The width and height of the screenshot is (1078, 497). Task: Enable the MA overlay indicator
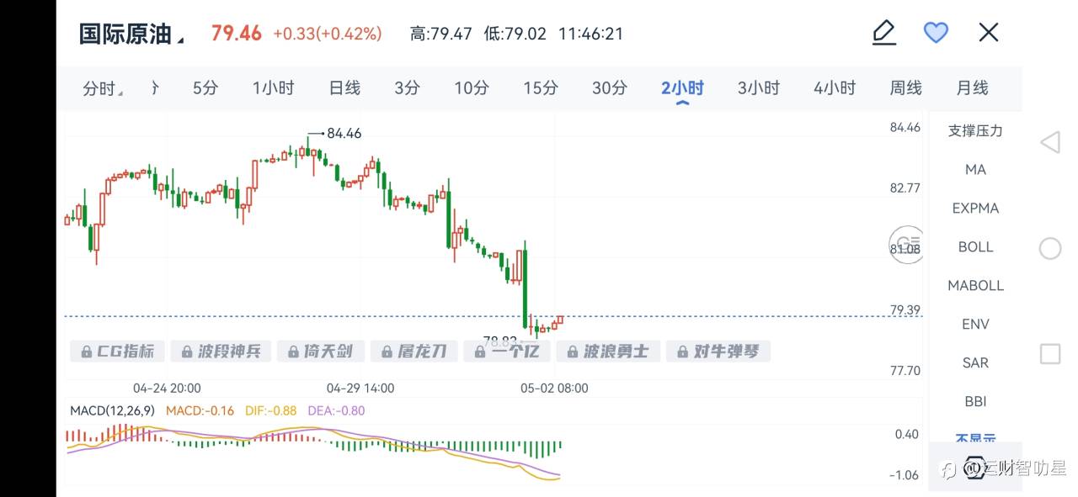(x=975, y=169)
